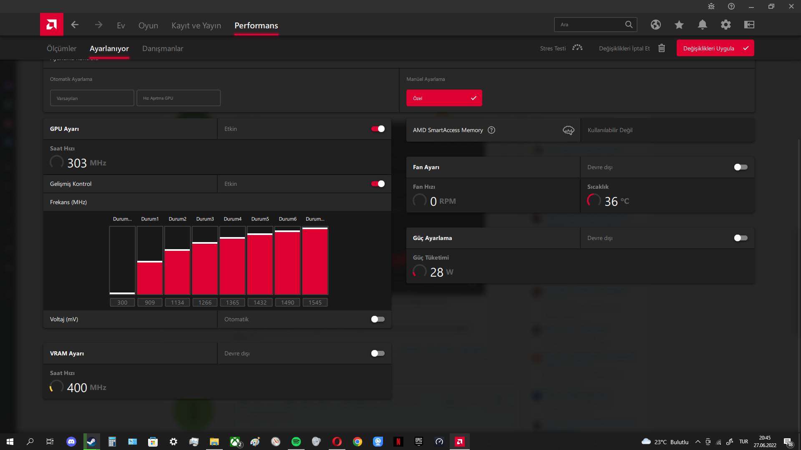Open the web browser globe icon
The height and width of the screenshot is (450, 801).
coord(655,25)
